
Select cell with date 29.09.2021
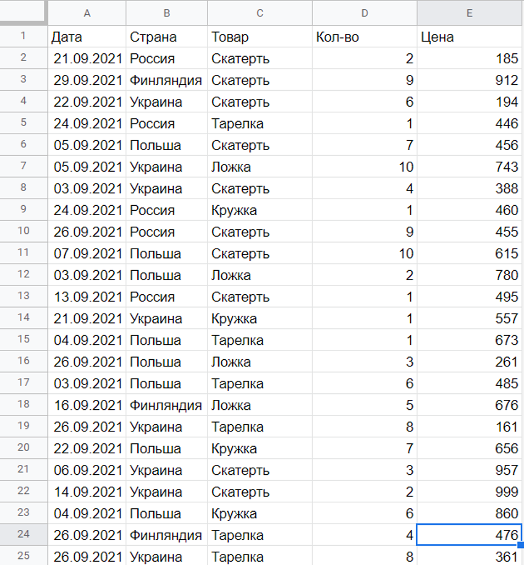click(x=87, y=80)
